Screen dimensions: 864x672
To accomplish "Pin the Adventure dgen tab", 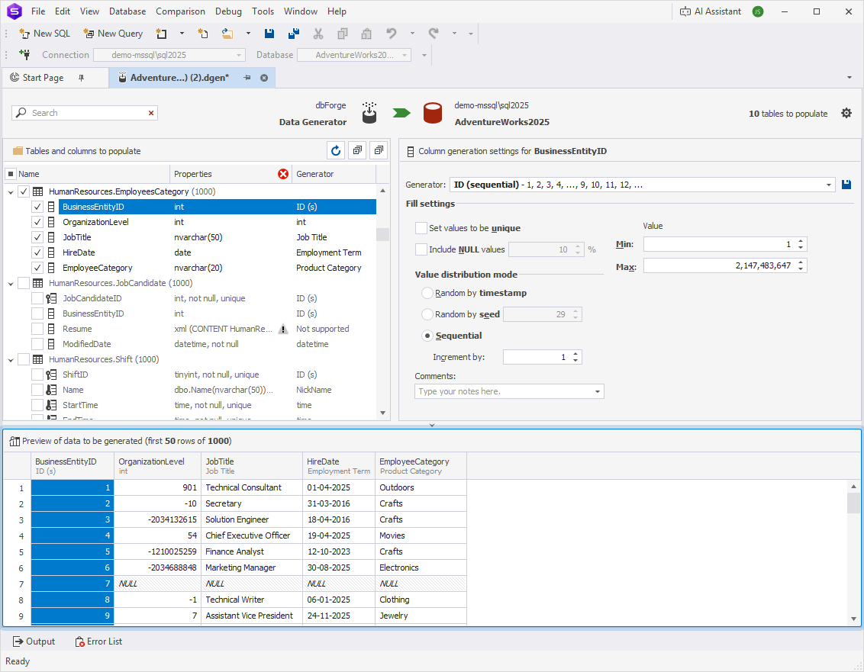I will click(247, 78).
